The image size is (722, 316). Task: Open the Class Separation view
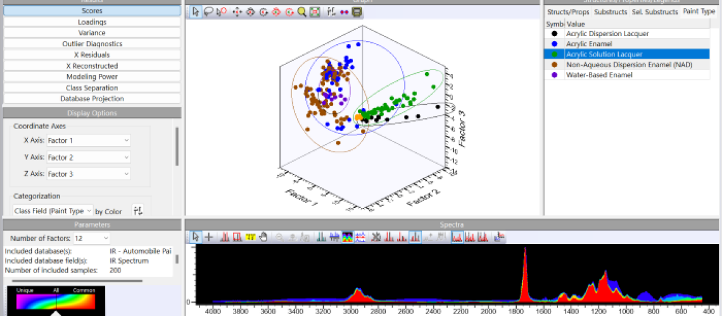(92, 88)
